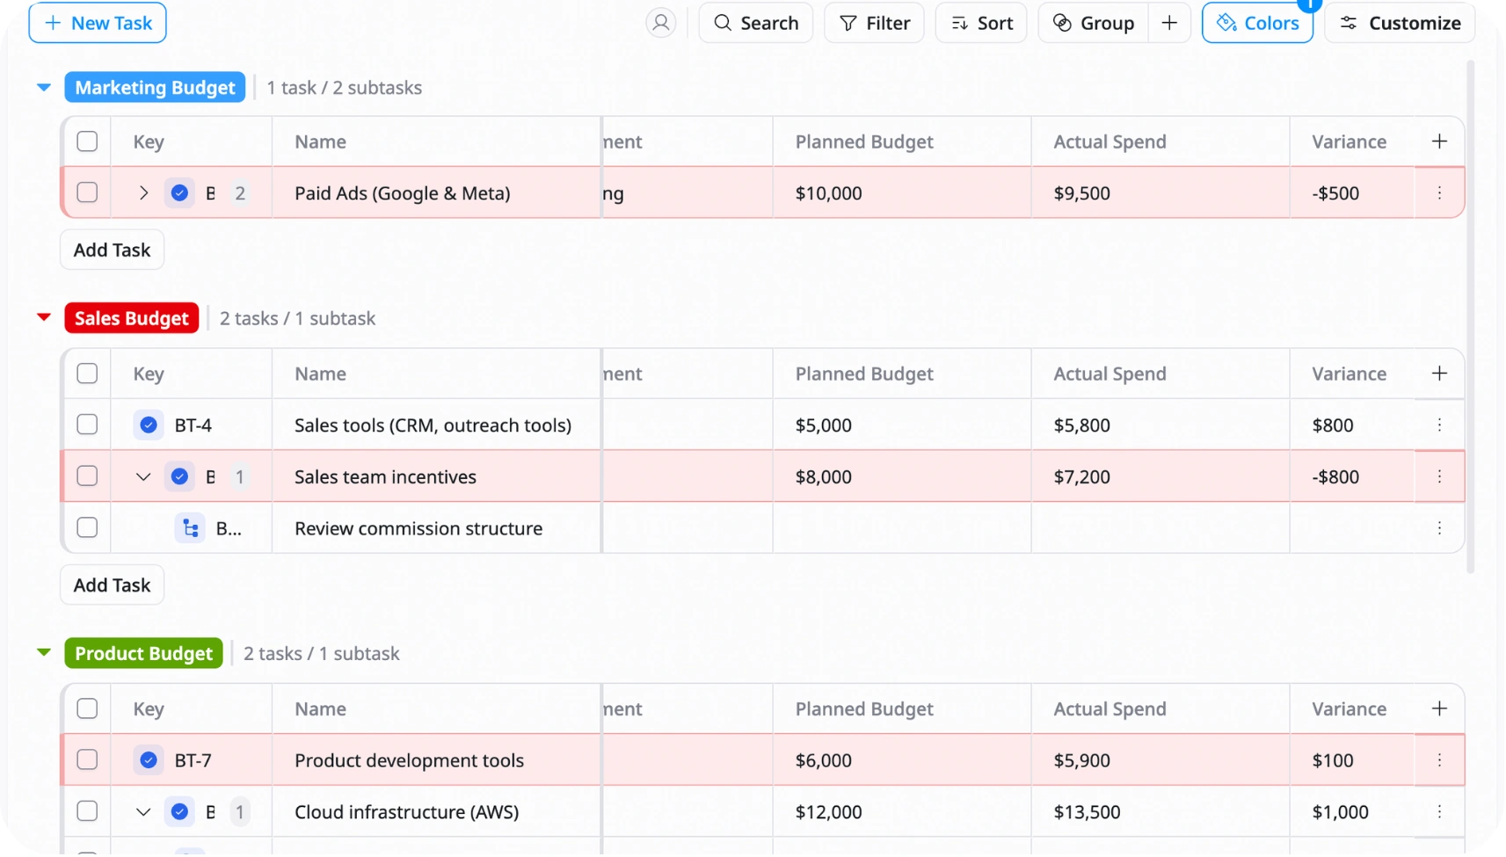Collapse the Product Budget group
The width and height of the screenshot is (1506, 857).
[44, 652]
